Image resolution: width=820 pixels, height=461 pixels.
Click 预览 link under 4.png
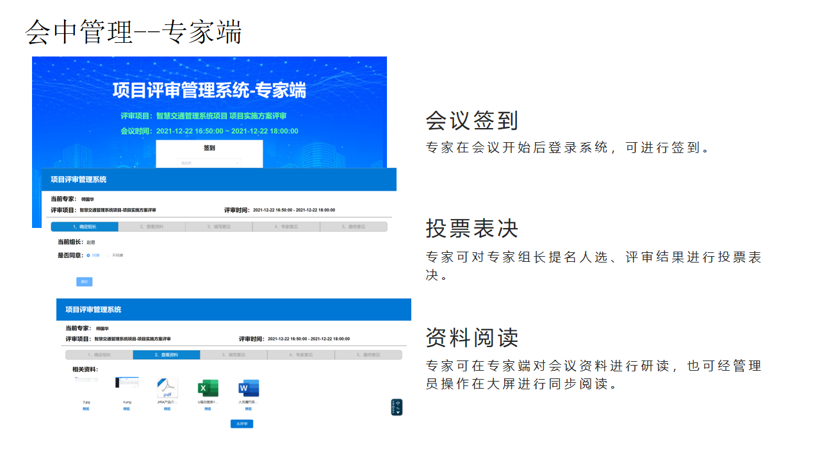pyautogui.click(x=127, y=408)
